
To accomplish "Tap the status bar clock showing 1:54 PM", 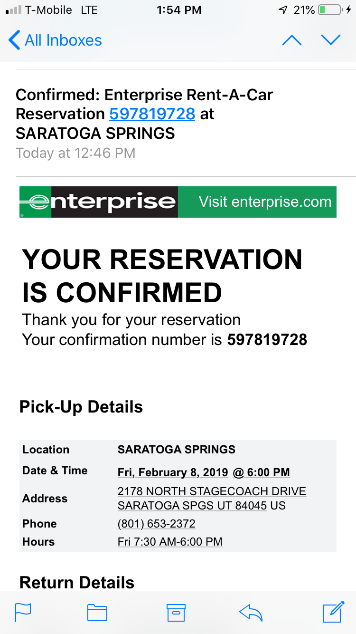I will click(x=178, y=10).
